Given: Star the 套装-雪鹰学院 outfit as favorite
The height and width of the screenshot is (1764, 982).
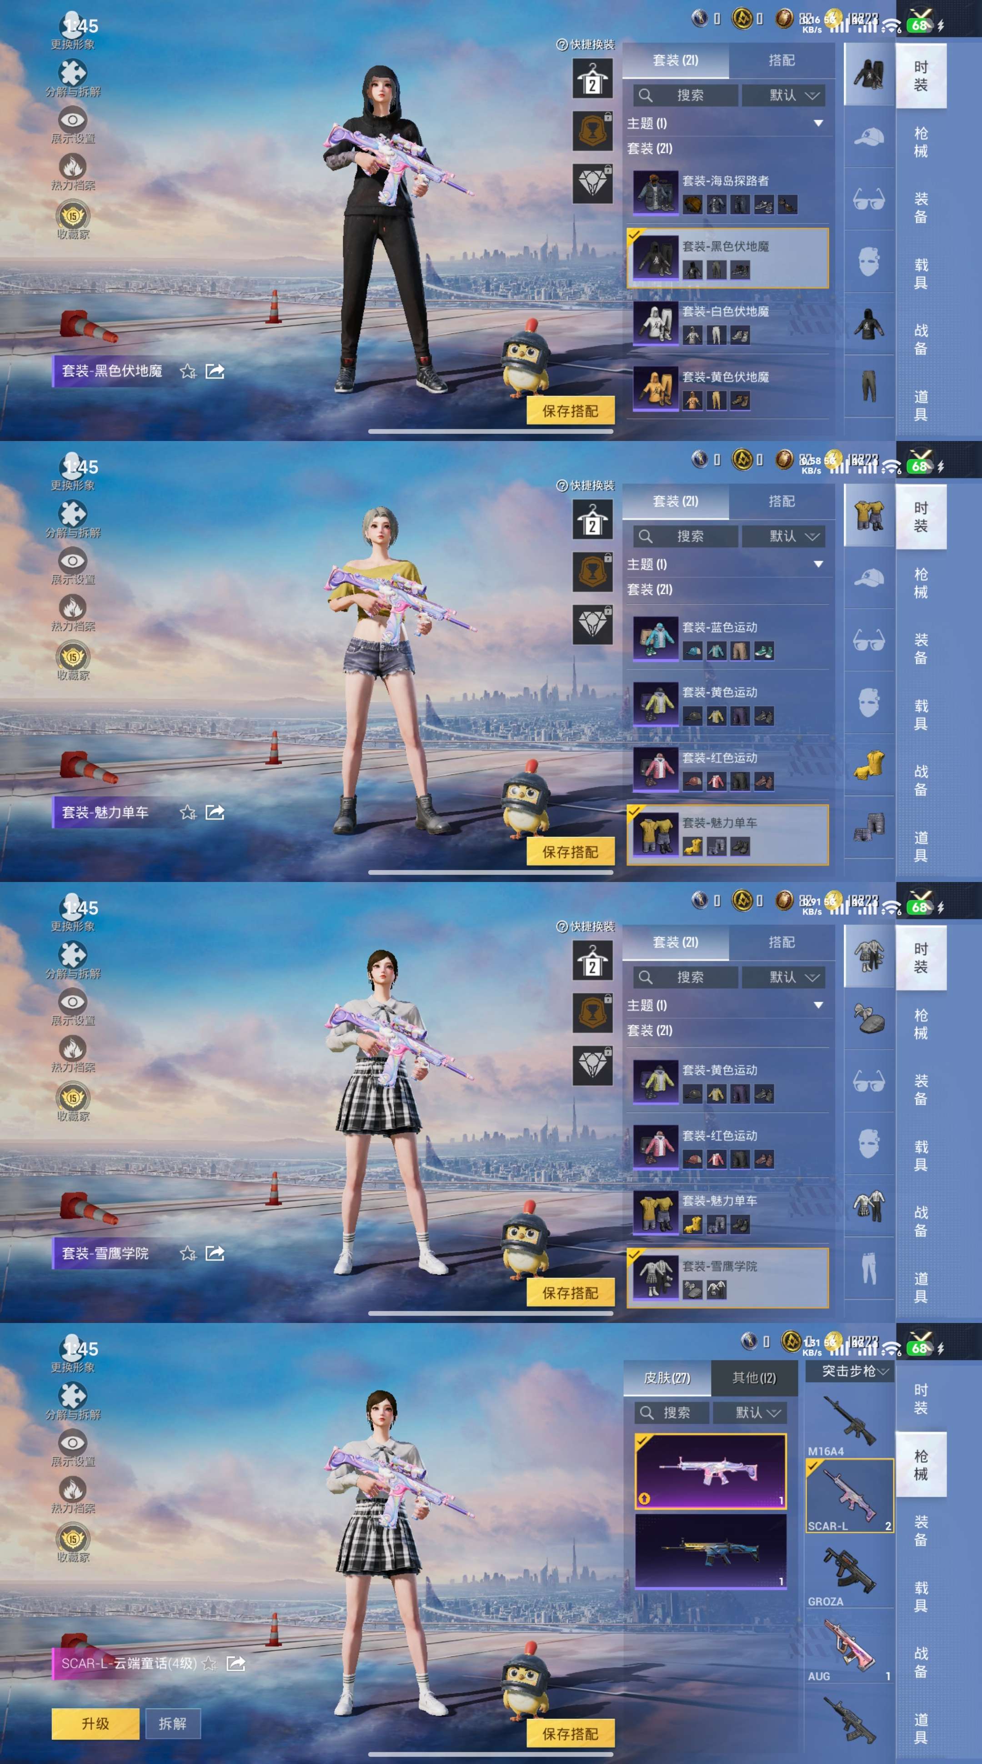Looking at the screenshot, I should 188,1253.
